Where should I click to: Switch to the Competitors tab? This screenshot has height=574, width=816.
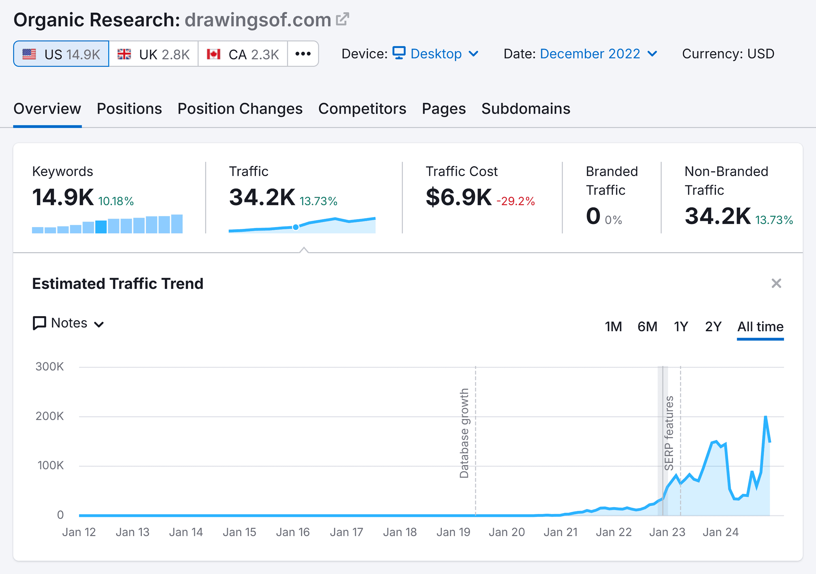(362, 109)
